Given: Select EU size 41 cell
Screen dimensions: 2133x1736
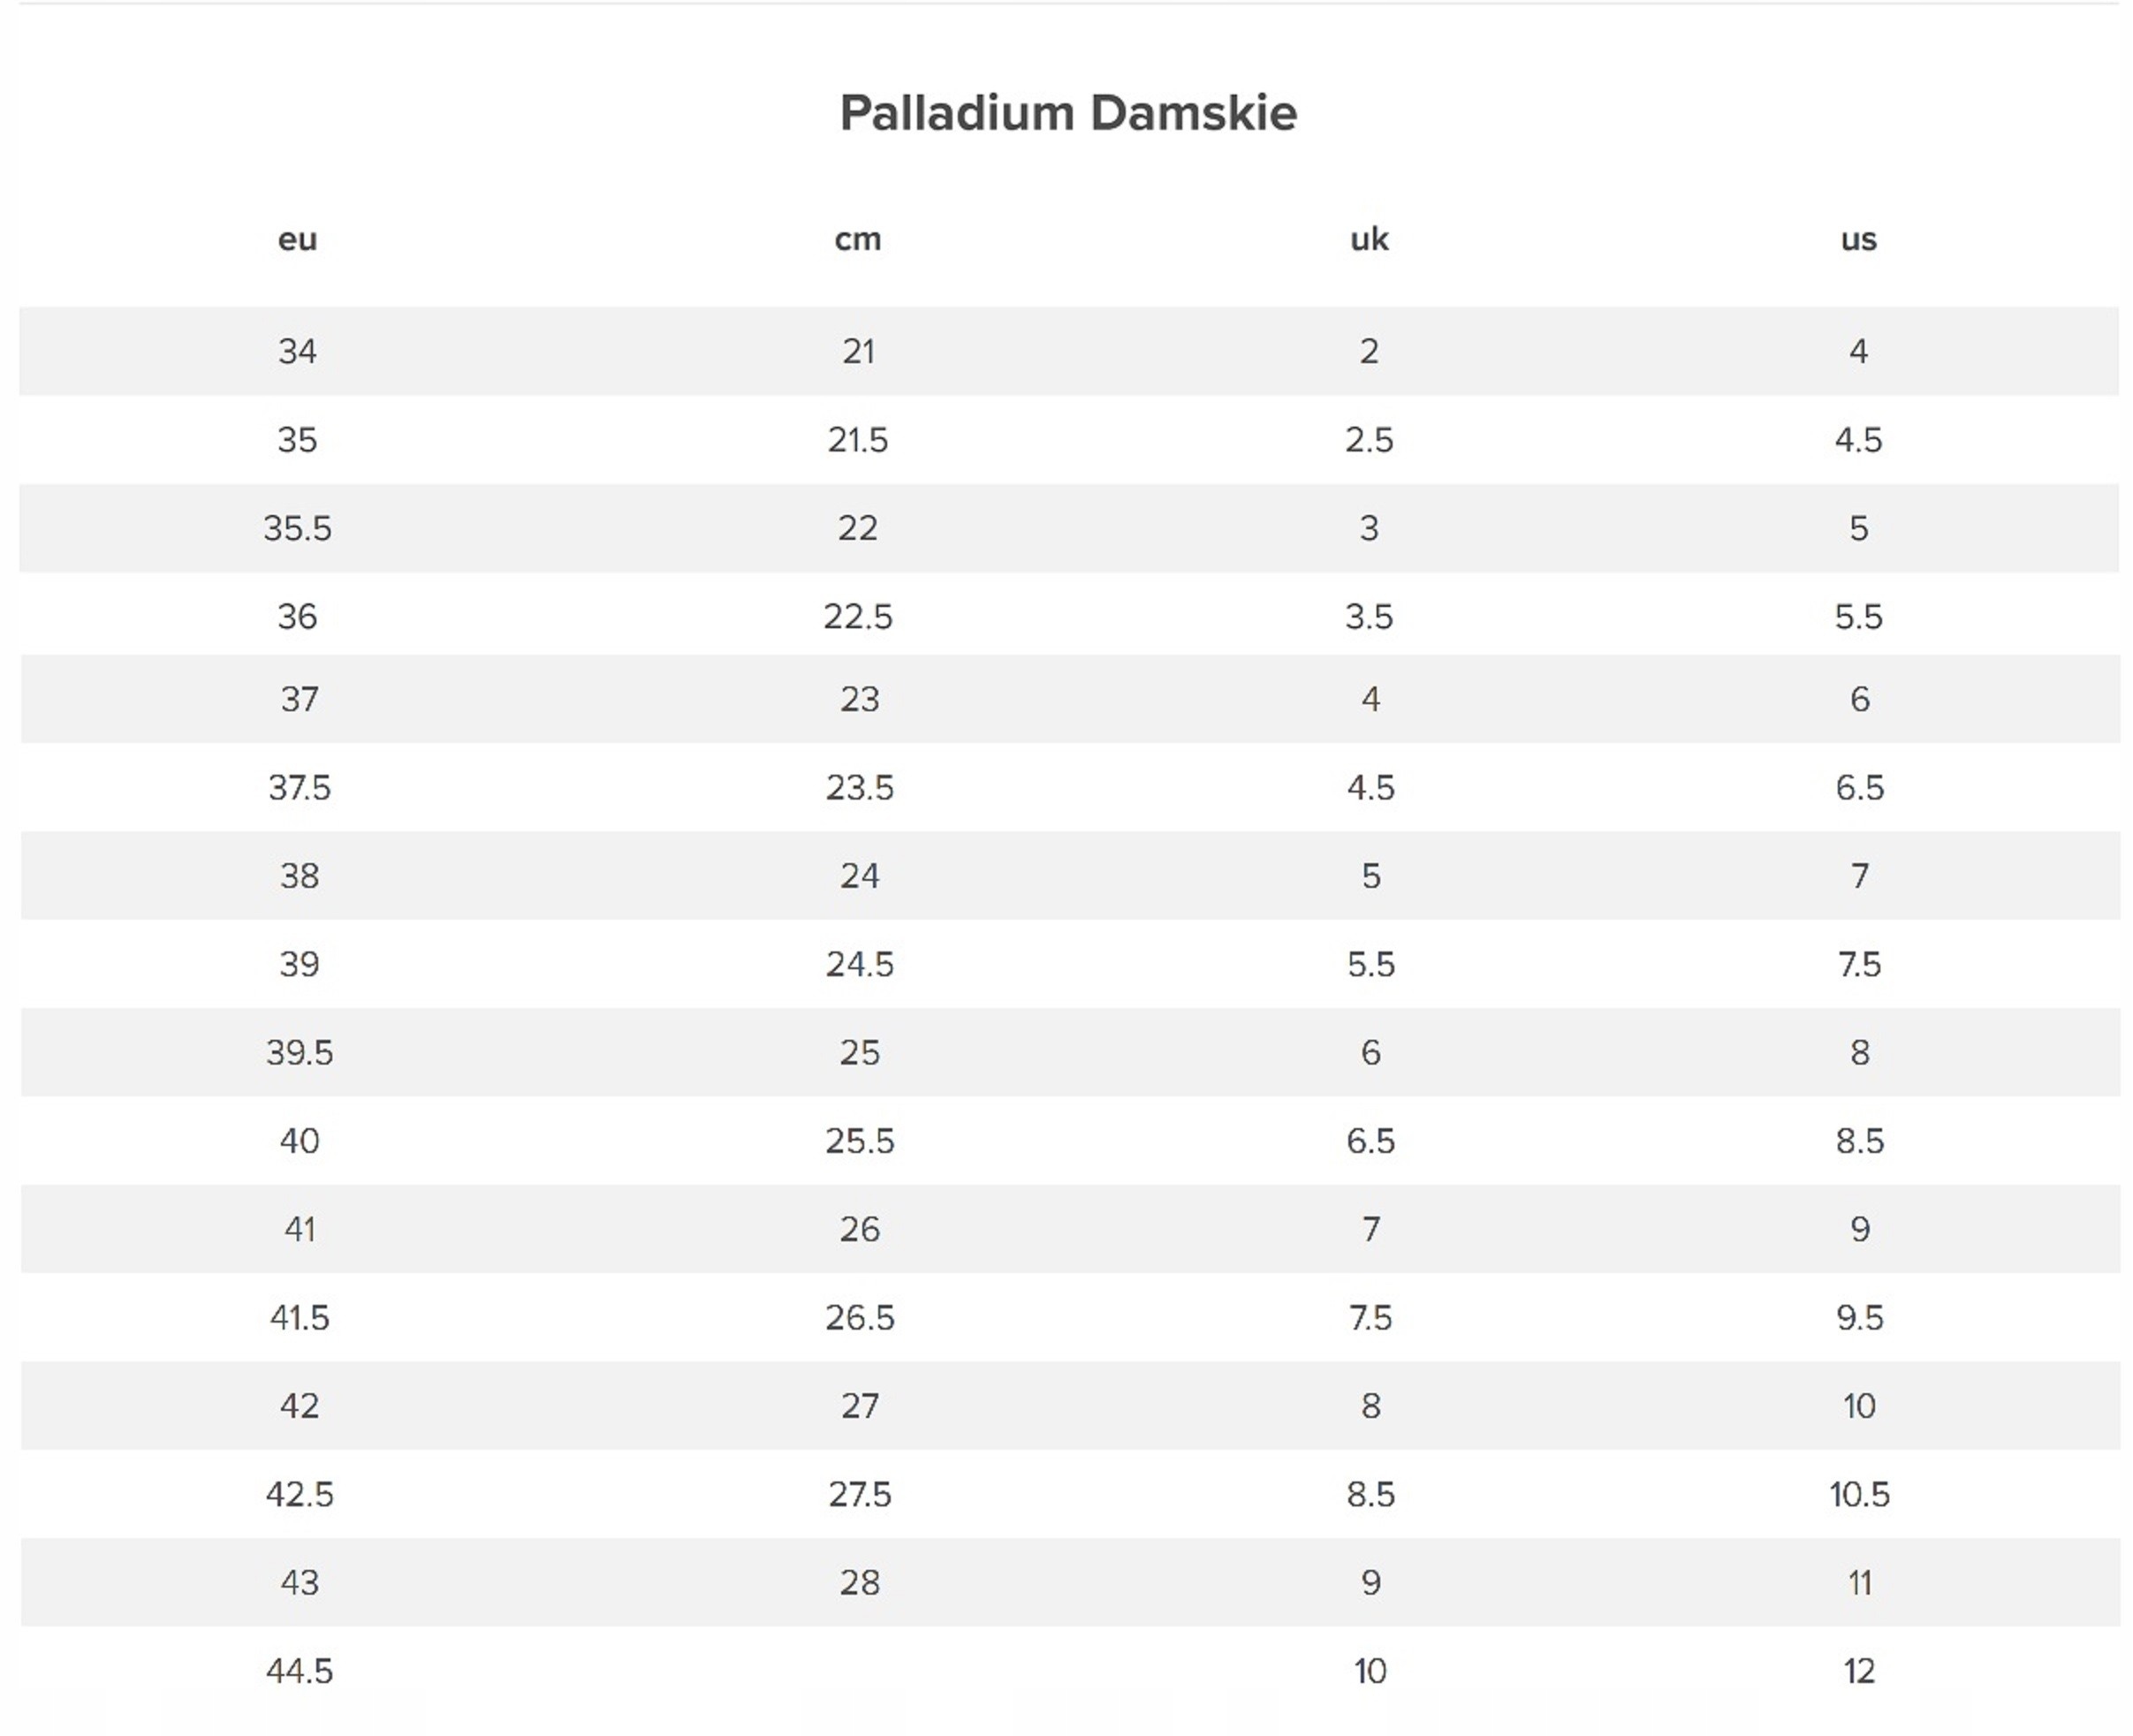Looking at the screenshot, I should tap(299, 1229).
